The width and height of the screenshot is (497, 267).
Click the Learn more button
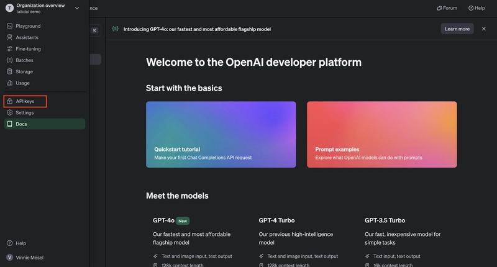457,29
